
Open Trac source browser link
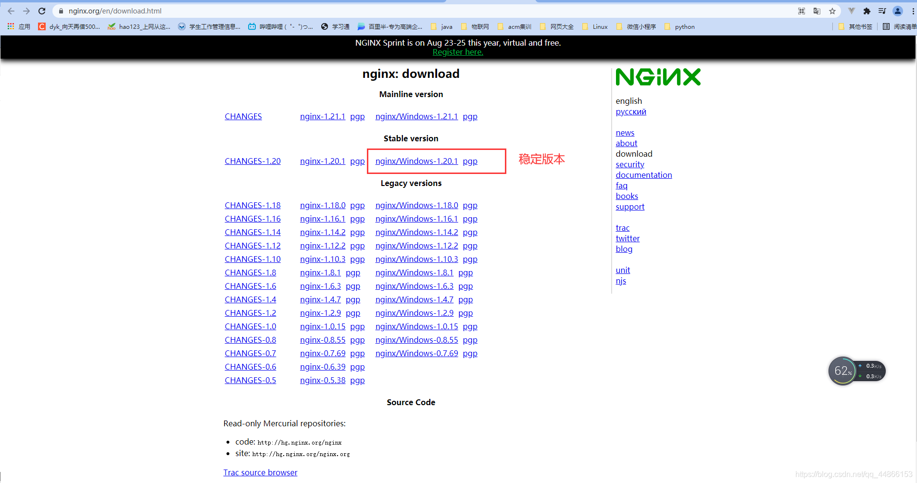tap(260, 472)
